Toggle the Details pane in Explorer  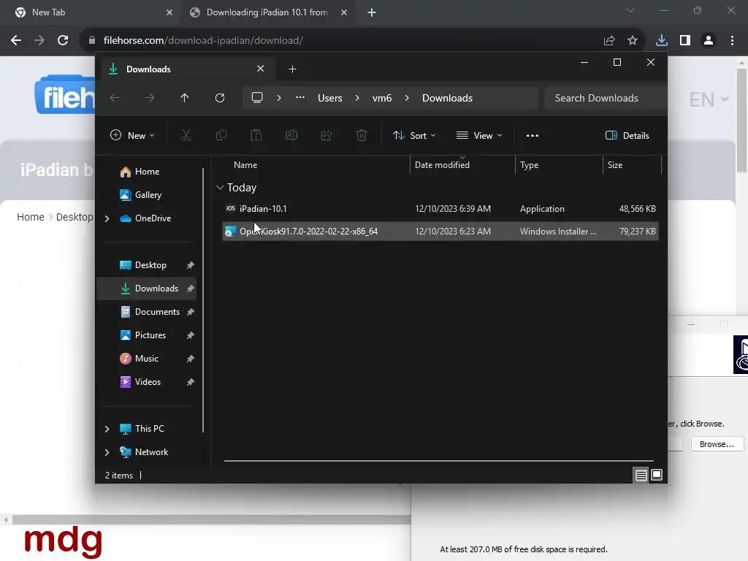(x=627, y=135)
